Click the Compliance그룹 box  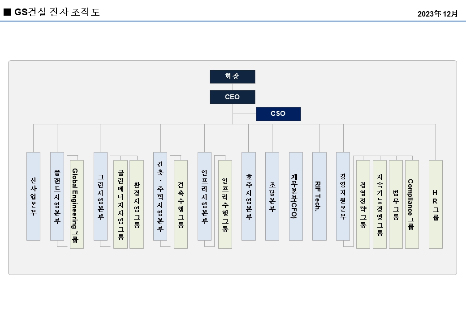(411, 203)
